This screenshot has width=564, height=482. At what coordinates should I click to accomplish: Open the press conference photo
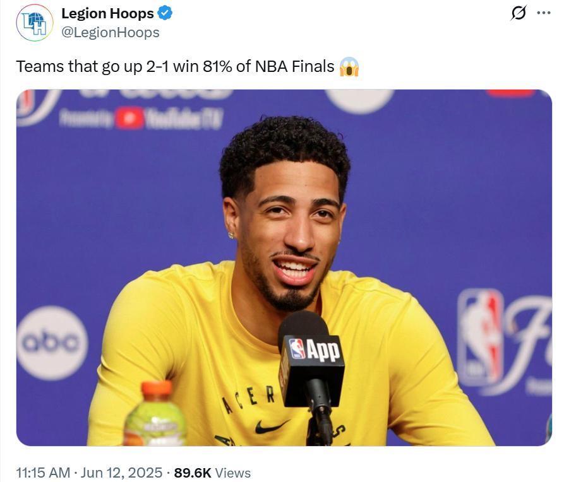pos(284,267)
